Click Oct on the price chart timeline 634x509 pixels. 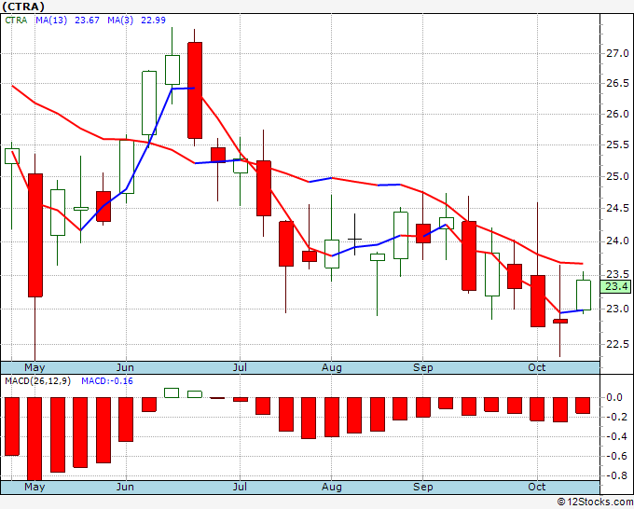click(537, 367)
